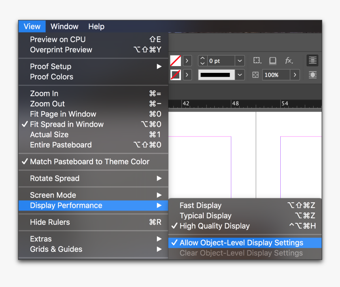
Task: Open the Window menu
Action: pyautogui.click(x=64, y=27)
